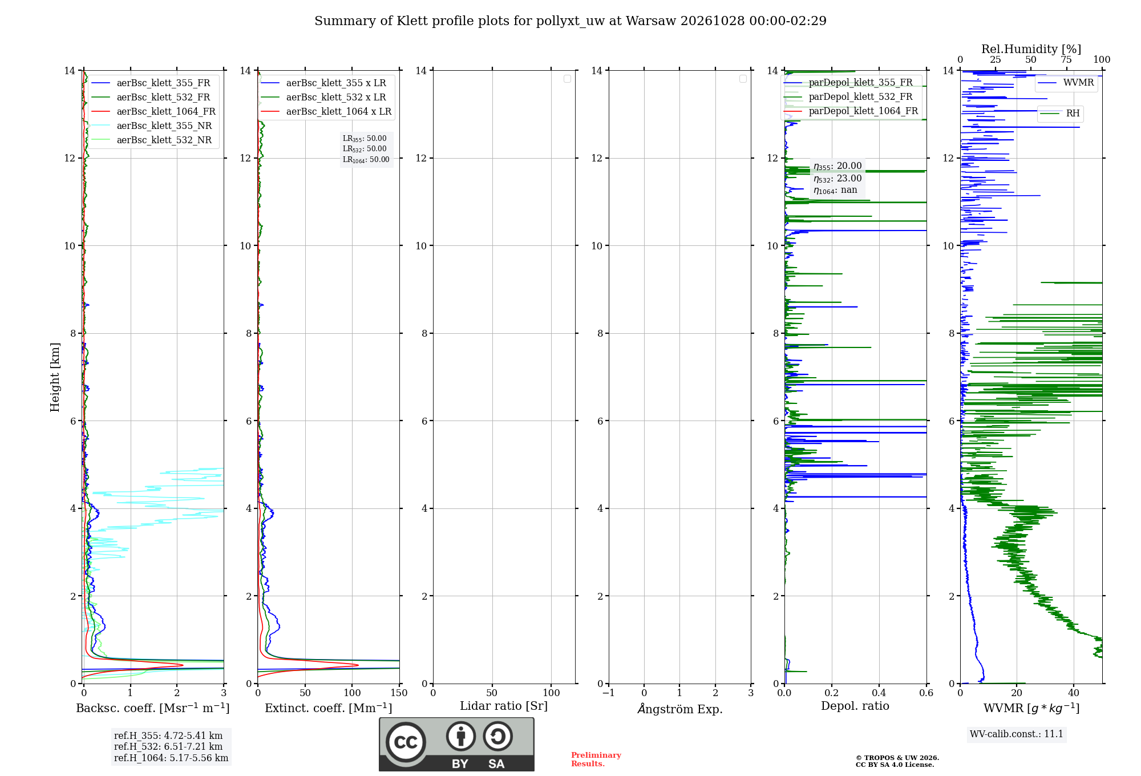Click the Backsc. coeff. axis label
Image resolution: width=1141 pixels, height=776 pixels.
153,708
